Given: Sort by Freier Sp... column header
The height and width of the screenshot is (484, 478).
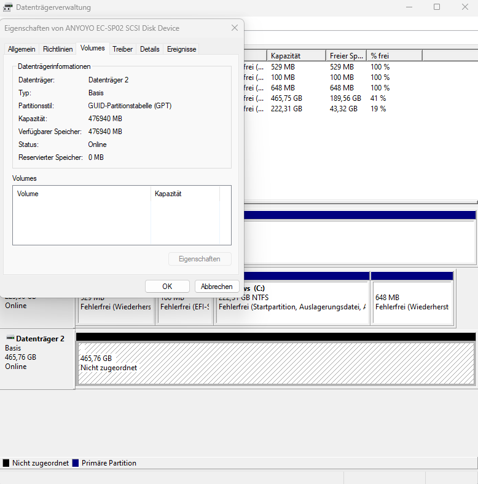Looking at the screenshot, I should [346, 56].
